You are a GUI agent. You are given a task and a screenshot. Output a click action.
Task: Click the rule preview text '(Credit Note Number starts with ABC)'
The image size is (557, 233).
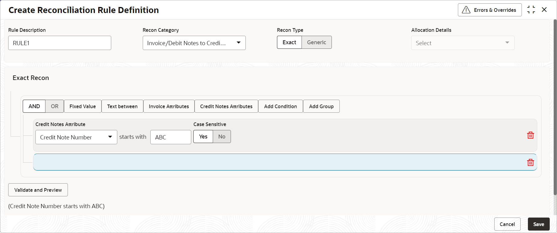coord(56,206)
